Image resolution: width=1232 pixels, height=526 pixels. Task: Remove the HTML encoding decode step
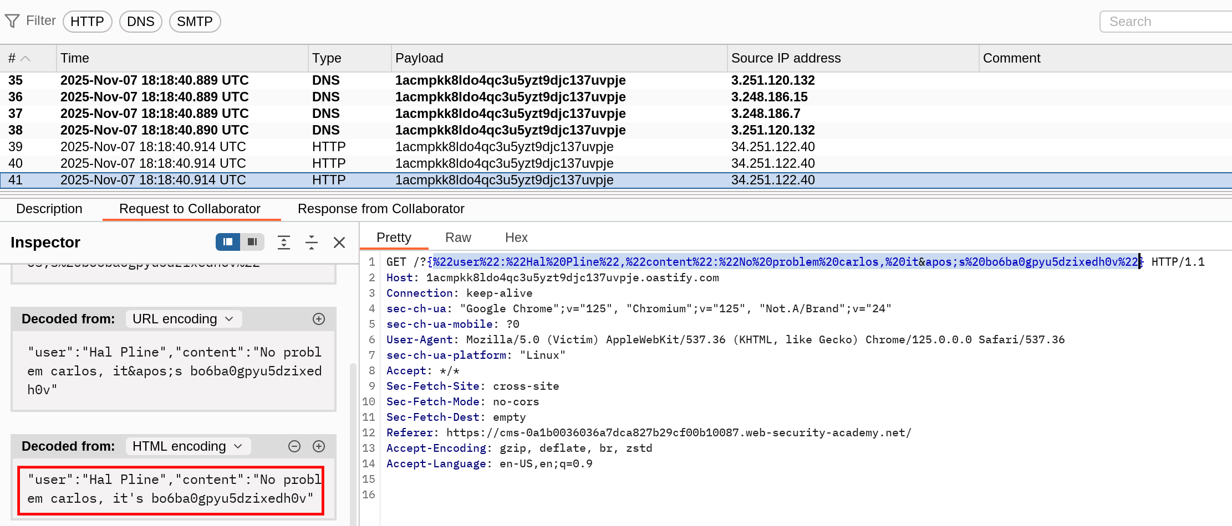(x=294, y=446)
